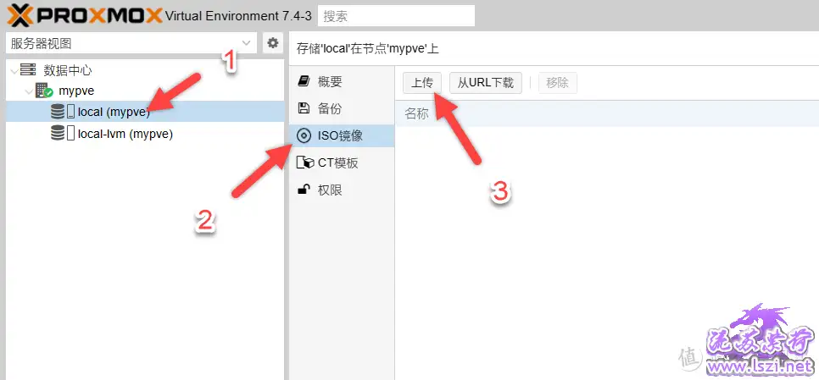Open the gear settings next to server view
Screen dimensions: 819x380
273,43
